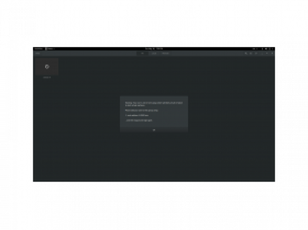Open the system status menu in the top bar
Screen dimensions: 308x230
pyautogui.click(x=267, y=48)
